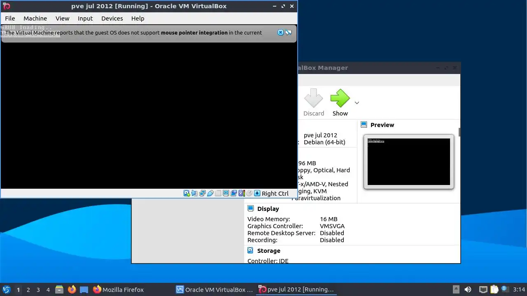Viewport: 527px width, 296px height.
Task: Click the Recording label in Display section
Action: point(262,240)
